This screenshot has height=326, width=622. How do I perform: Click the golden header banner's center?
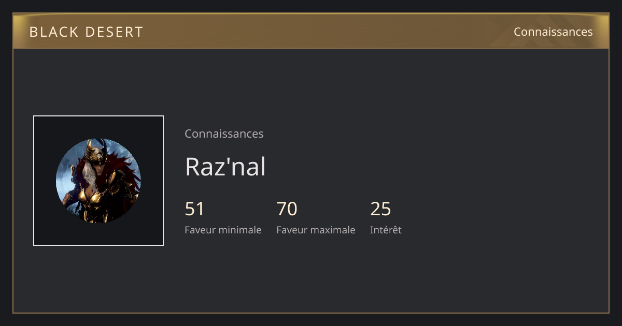(x=311, y=31)
